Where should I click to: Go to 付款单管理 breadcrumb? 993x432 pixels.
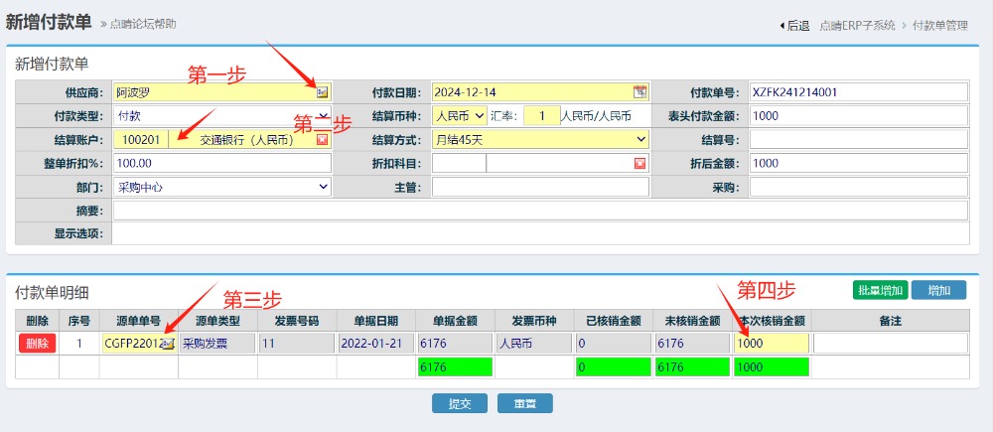(939, 26)
